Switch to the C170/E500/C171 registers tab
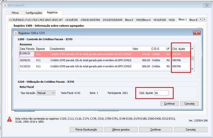Viewport: 213px width, 138px height. (x=36, y=20)
